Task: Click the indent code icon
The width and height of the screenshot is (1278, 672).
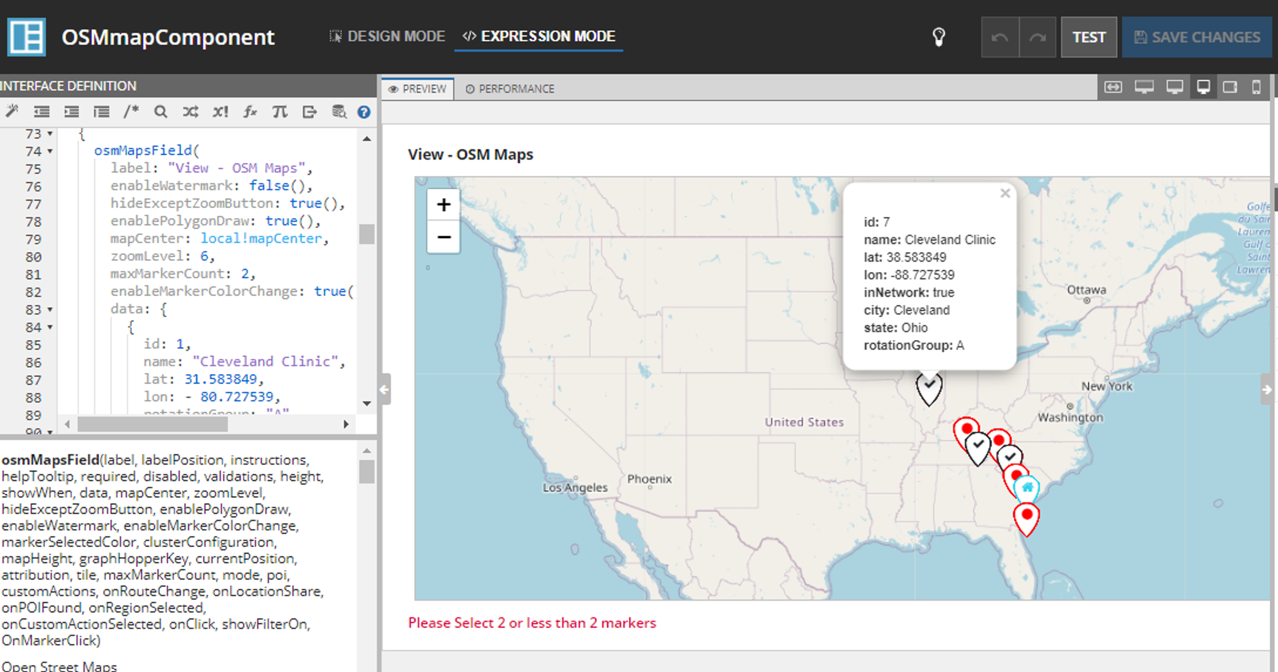Action: coord(72,111)
